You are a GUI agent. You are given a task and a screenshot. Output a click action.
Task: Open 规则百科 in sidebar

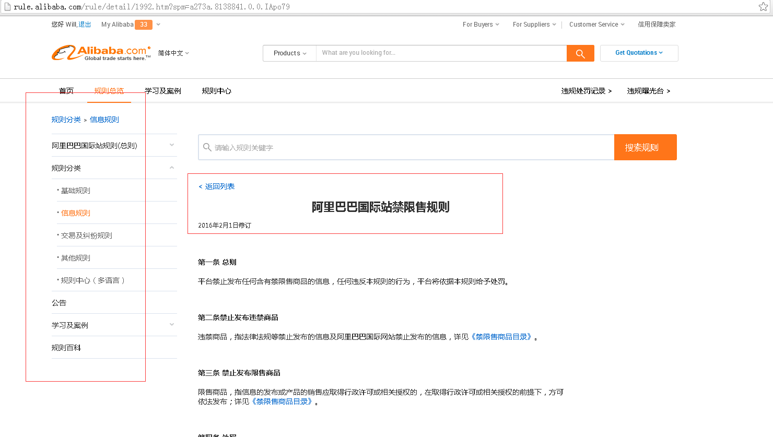(x=66, y=348)
